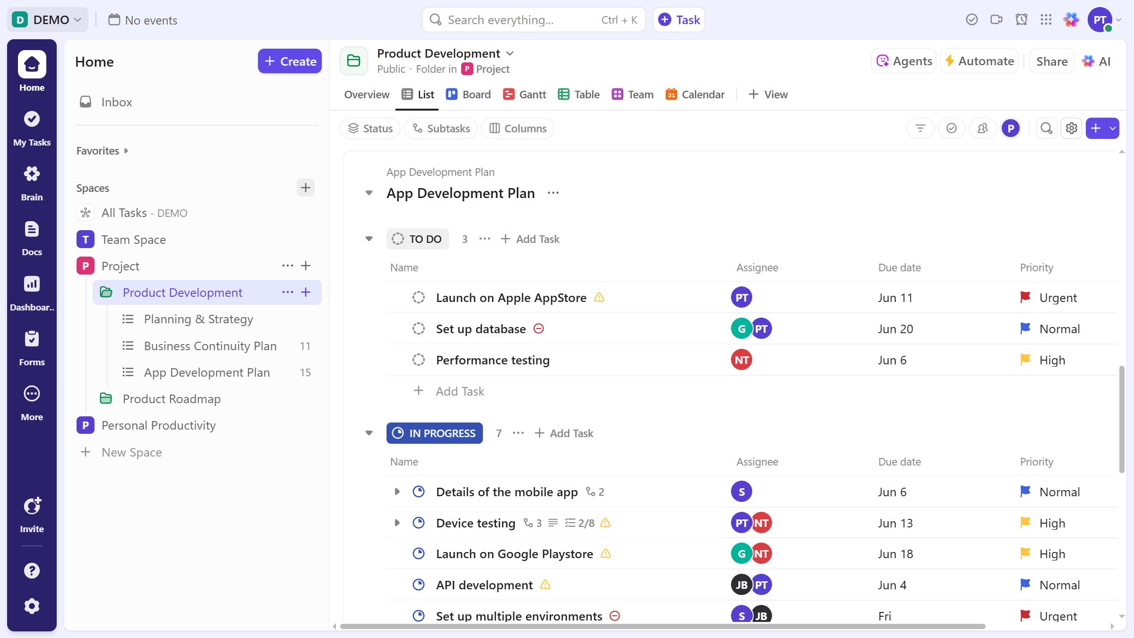
Task: Switch to the Board view tab
Action: click(x=468, y=94)
